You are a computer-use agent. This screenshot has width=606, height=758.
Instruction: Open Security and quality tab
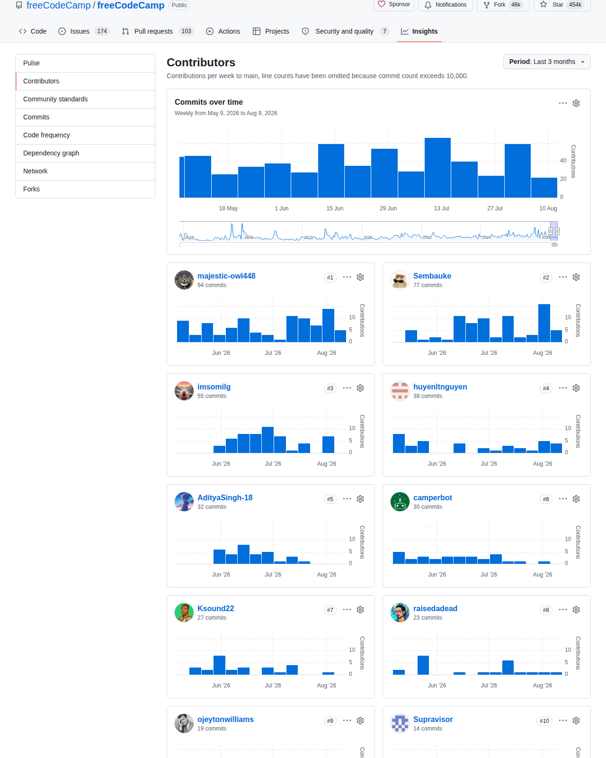pos(346,31)
